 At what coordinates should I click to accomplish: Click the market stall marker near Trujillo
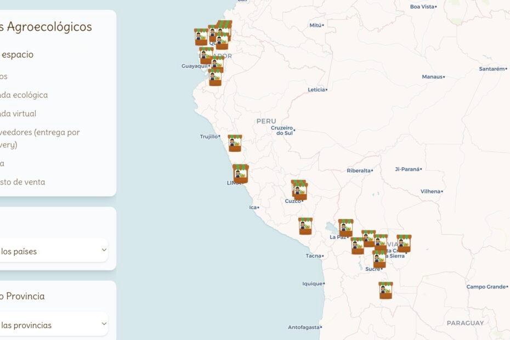pyautogui.click(x=235, y=143)
